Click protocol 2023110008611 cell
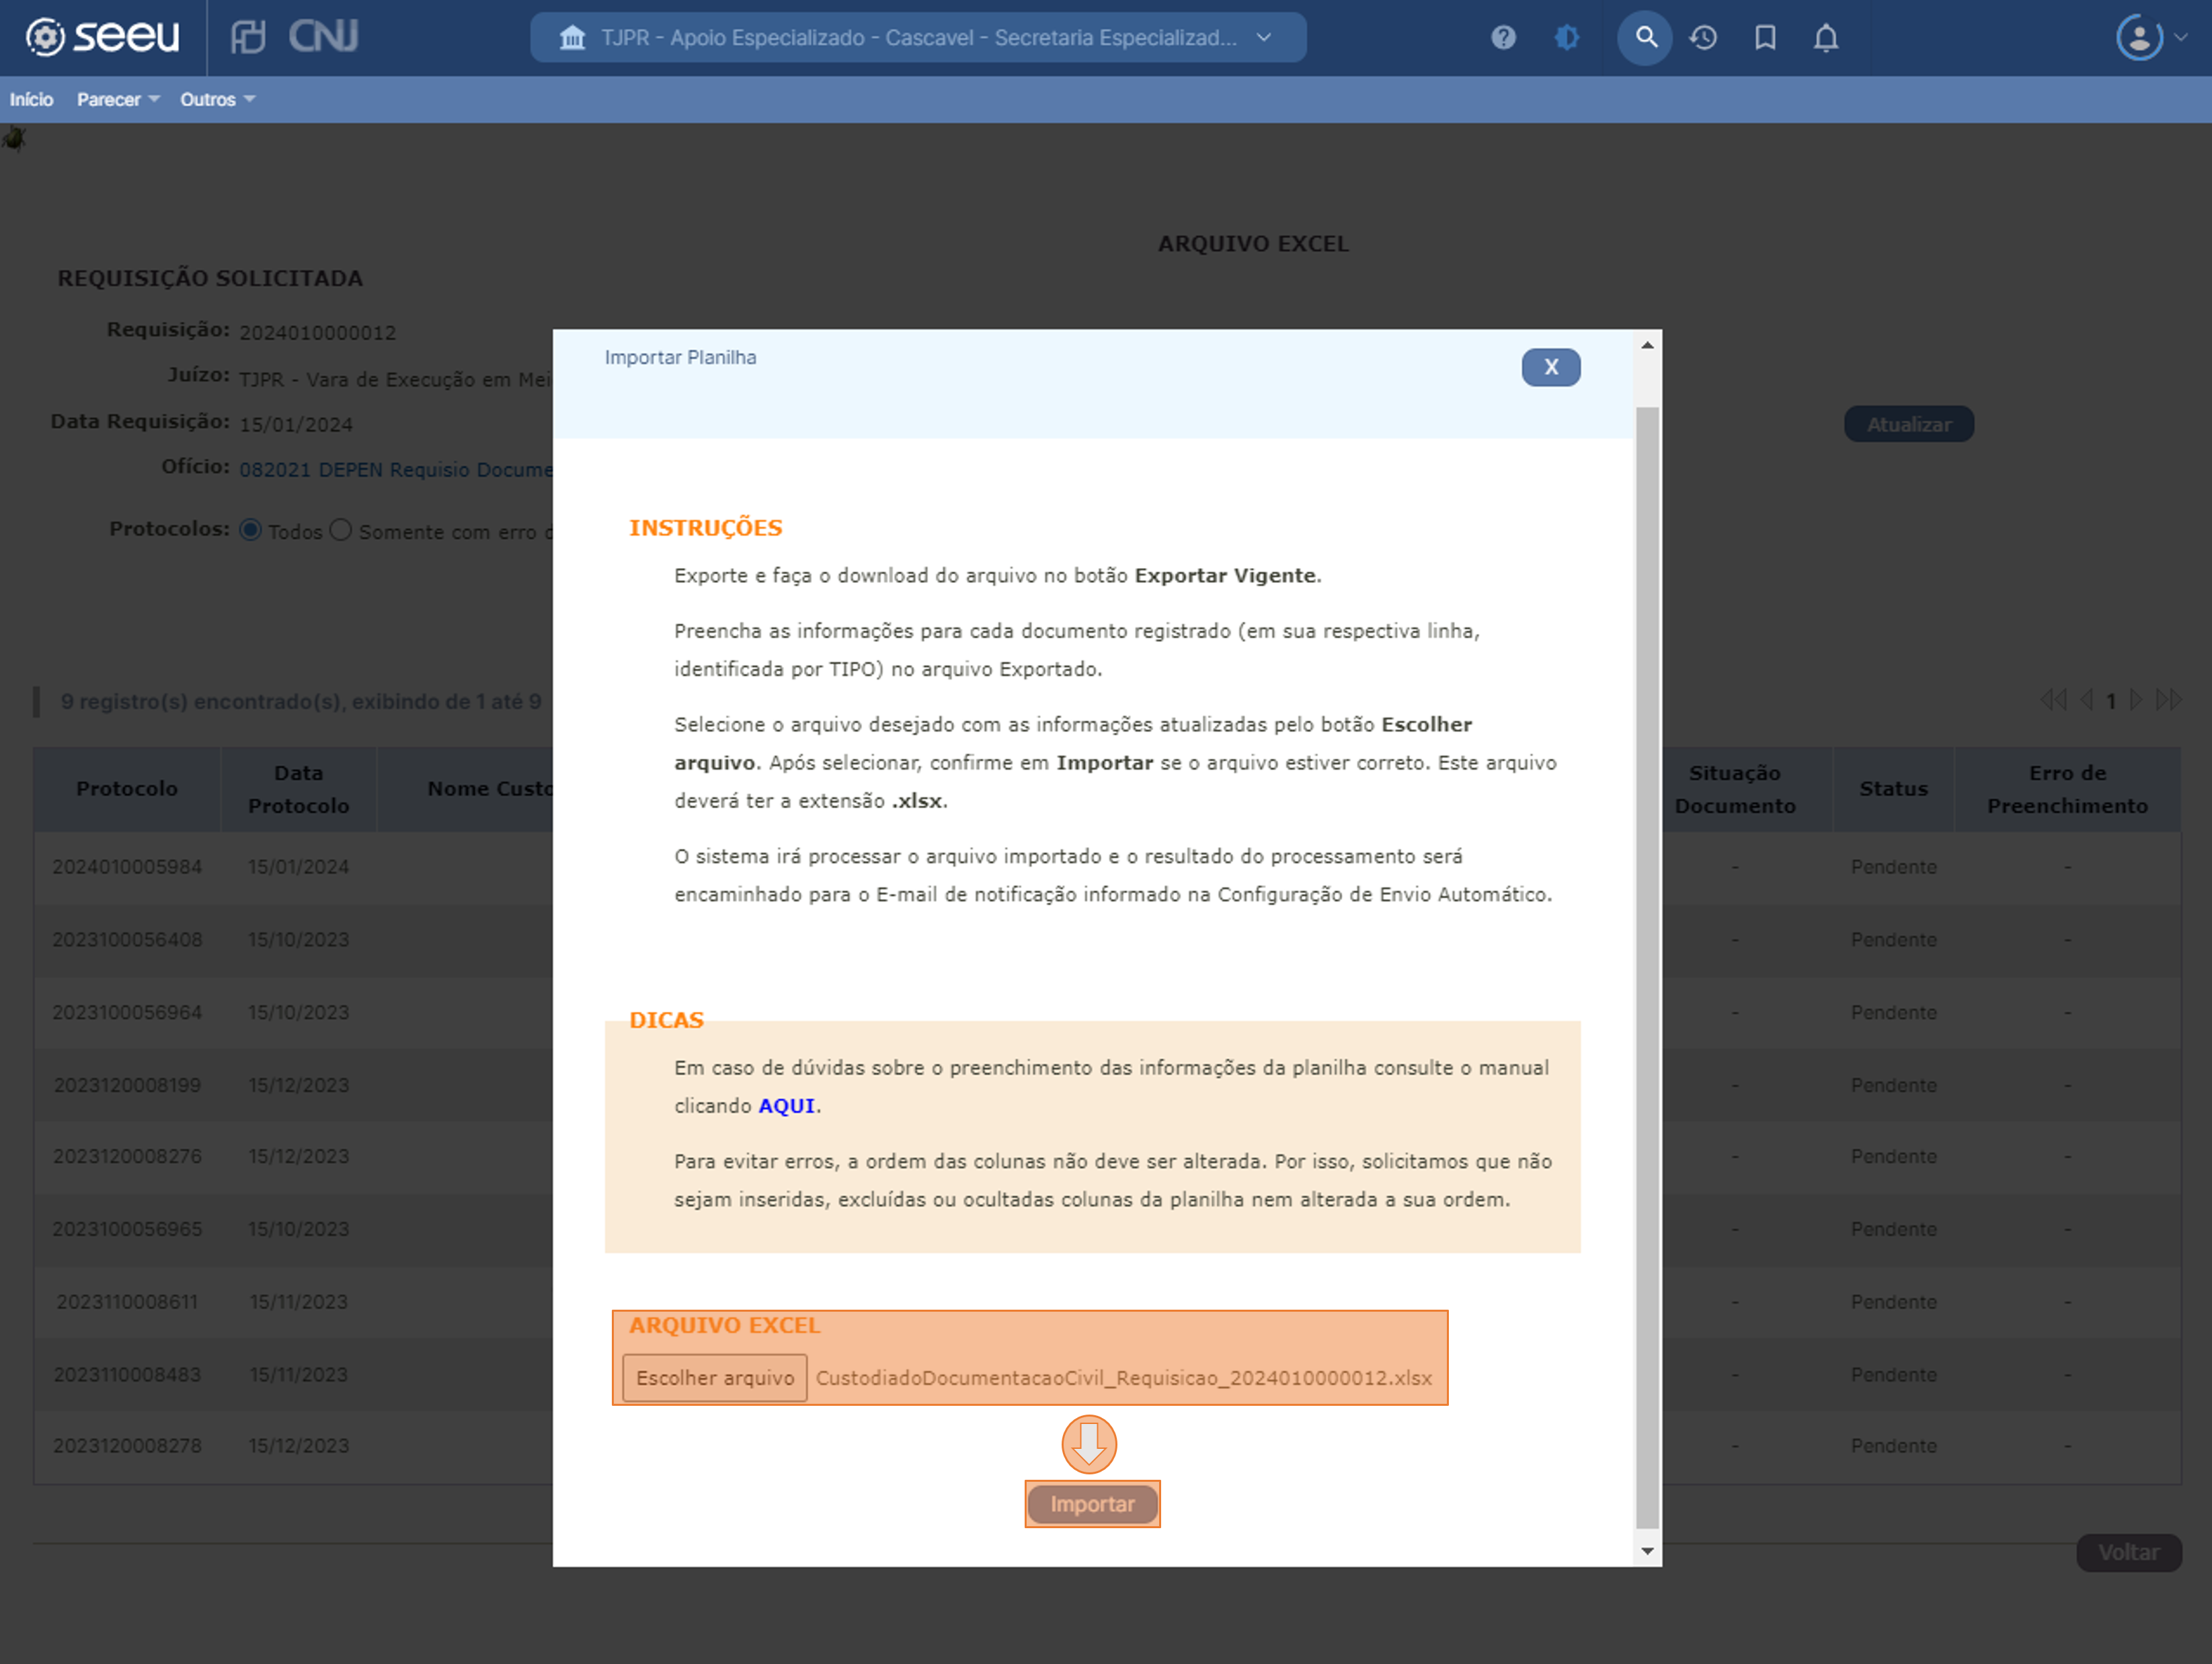This screenshot has width=2212, height=1664. (x=127, y=1302)
